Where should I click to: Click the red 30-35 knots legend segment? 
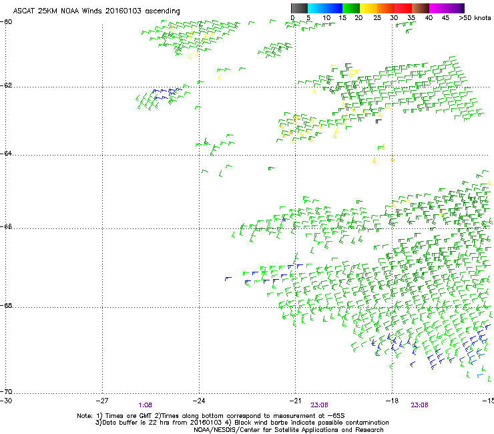[403, 8]
